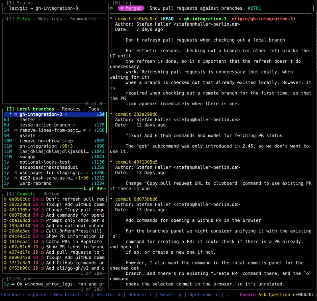Select the Local branches tab
The width and height of the screenshot is (317, 301).
tap(35, 109)
